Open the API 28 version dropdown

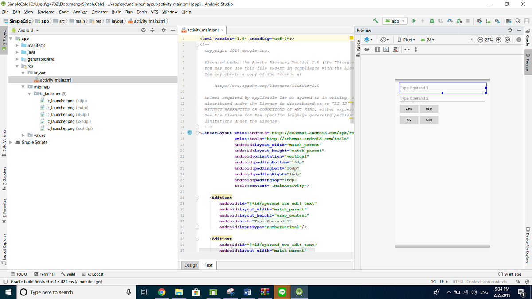(428, 39)
